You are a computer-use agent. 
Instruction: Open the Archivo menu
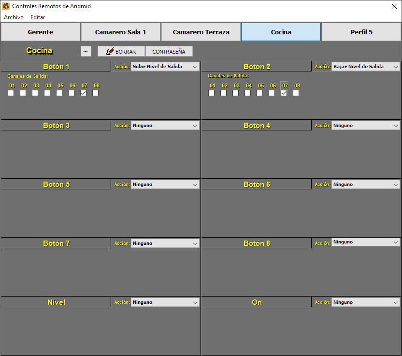[x=14, y=17]
